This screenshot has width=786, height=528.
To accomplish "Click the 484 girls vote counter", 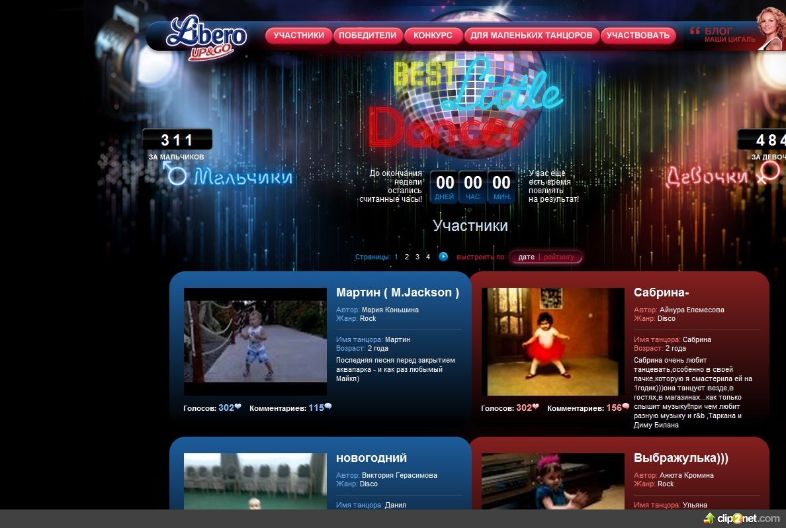I will (762, 140).
